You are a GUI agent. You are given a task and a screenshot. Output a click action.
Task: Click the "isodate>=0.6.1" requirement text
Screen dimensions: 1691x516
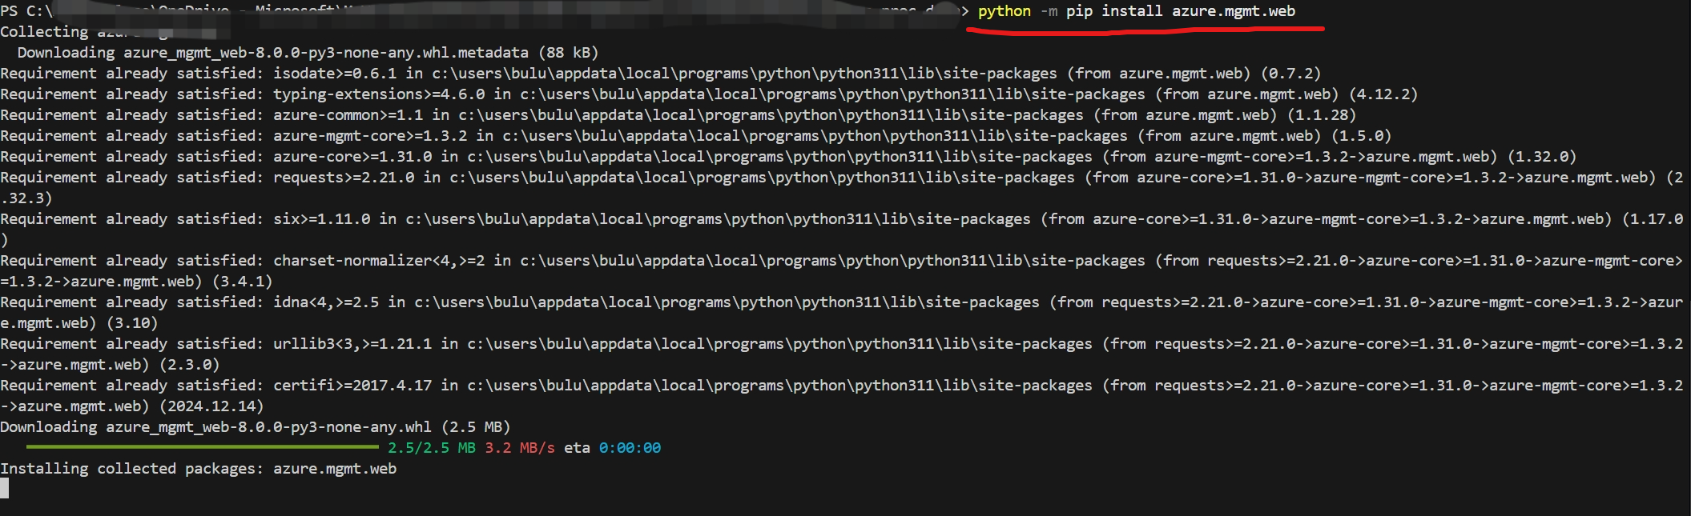(334, 74)
